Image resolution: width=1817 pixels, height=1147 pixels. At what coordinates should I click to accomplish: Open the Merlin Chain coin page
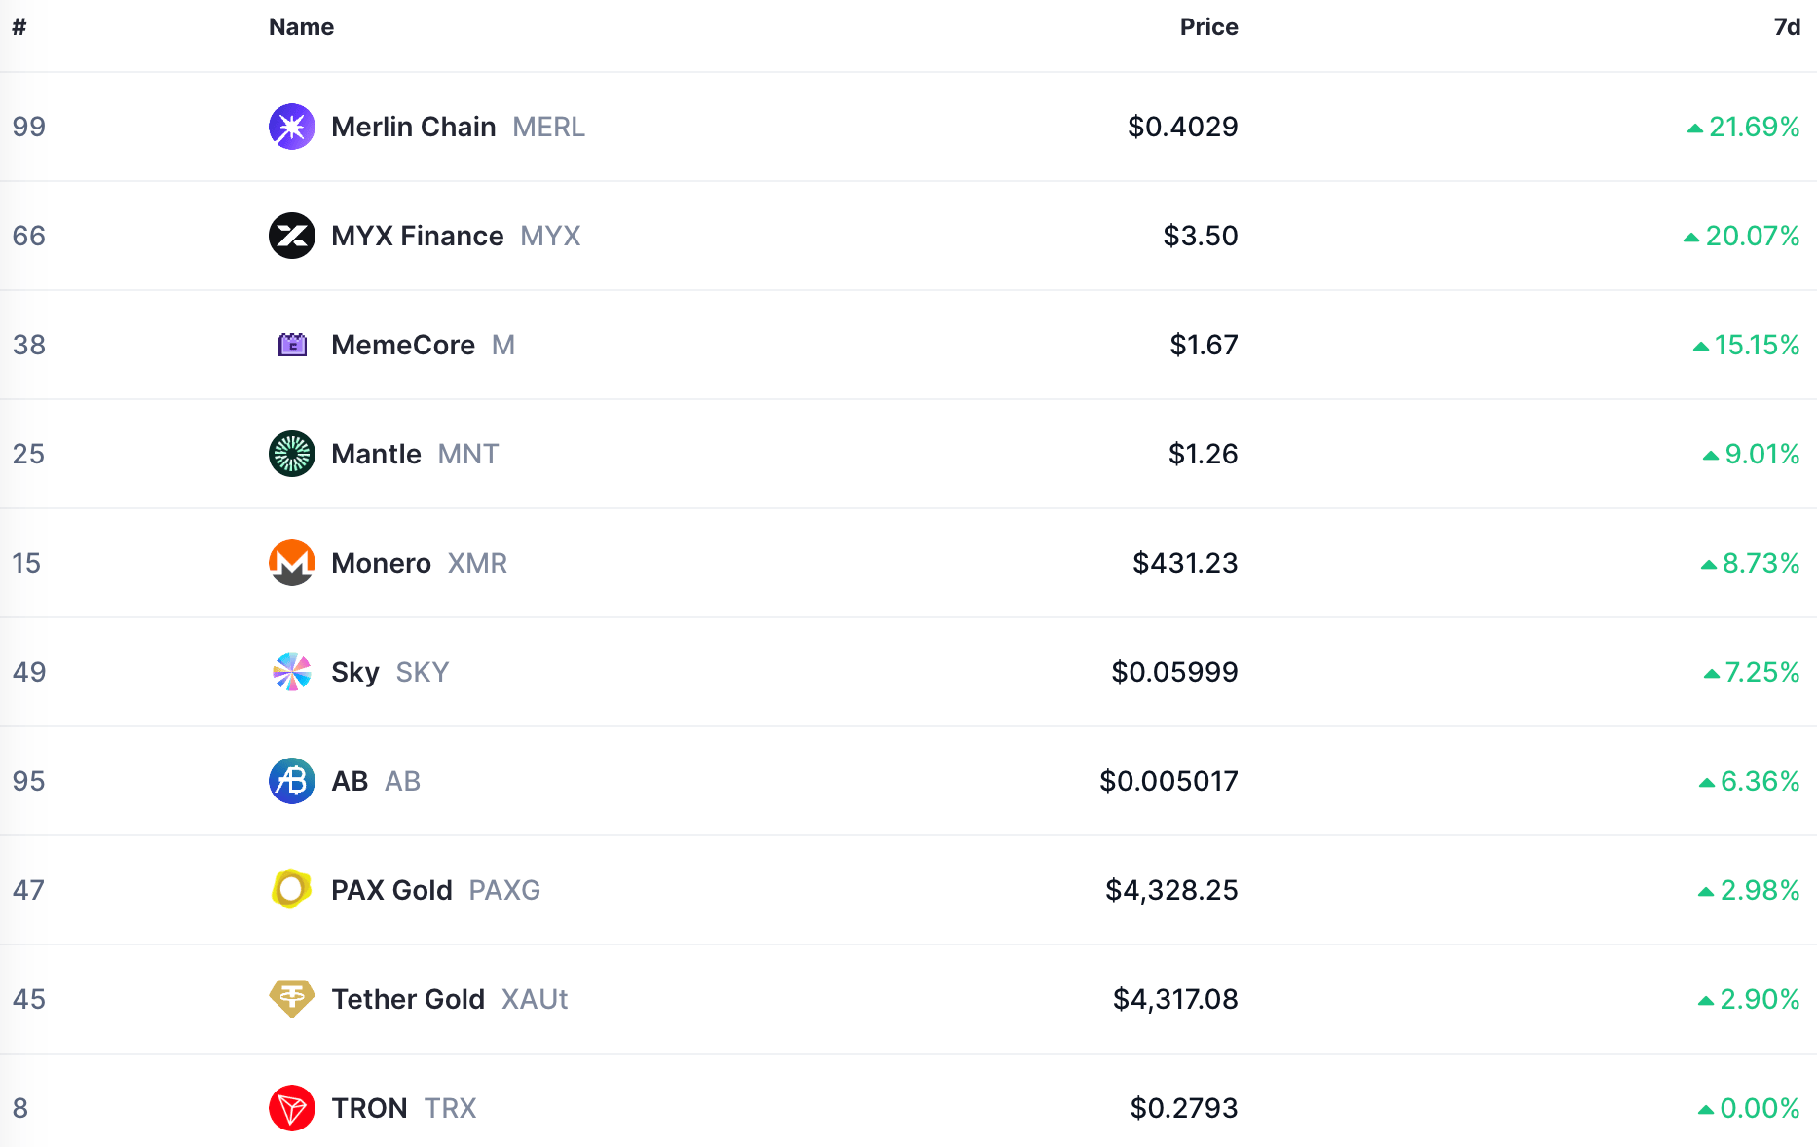[x=414, y=127]
